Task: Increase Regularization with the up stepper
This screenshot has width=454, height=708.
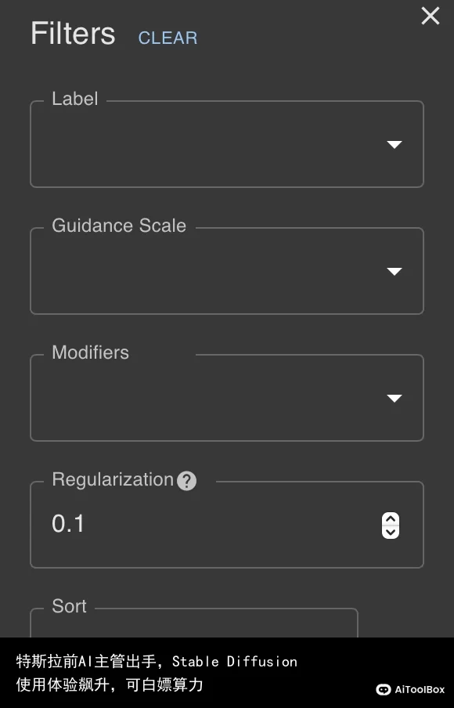Action: [x=391, y=518]
